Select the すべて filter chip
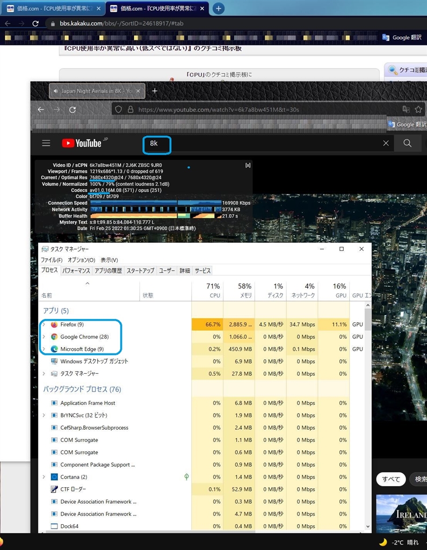 391,479
